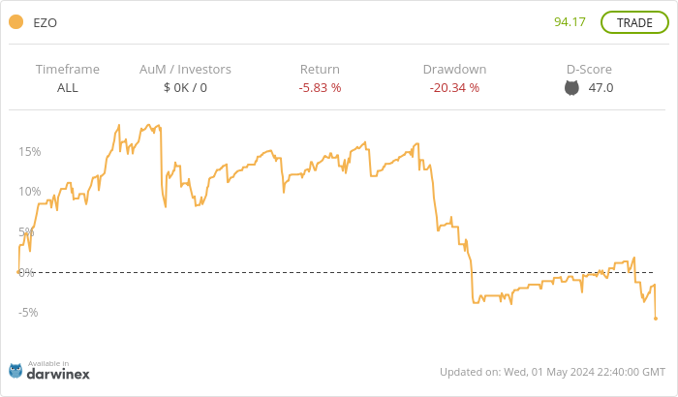Click the 15% y-axis label
Image resolution: width=678 pixels, height=397 pixels.
pyautogui.click(x=28, y=151)
